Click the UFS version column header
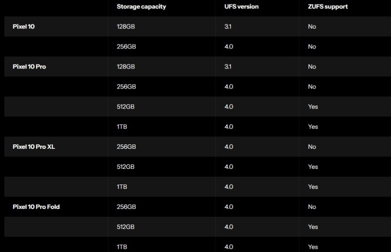Screen dimensions: 391x252 (241, 7)
